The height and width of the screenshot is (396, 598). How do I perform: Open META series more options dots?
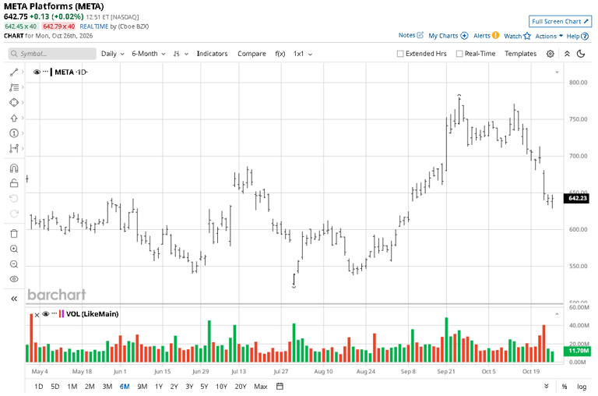46,72
